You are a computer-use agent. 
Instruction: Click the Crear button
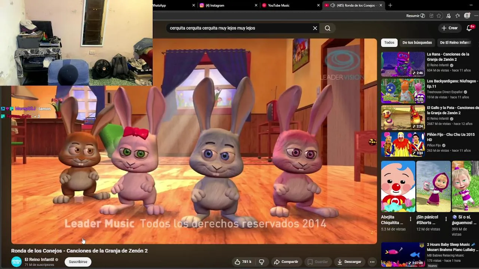449,28
